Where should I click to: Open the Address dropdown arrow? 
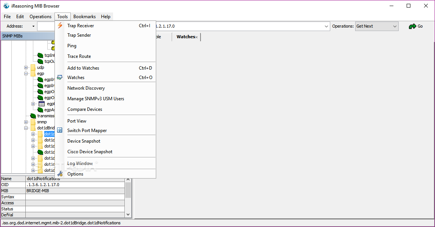pos(33,26)
